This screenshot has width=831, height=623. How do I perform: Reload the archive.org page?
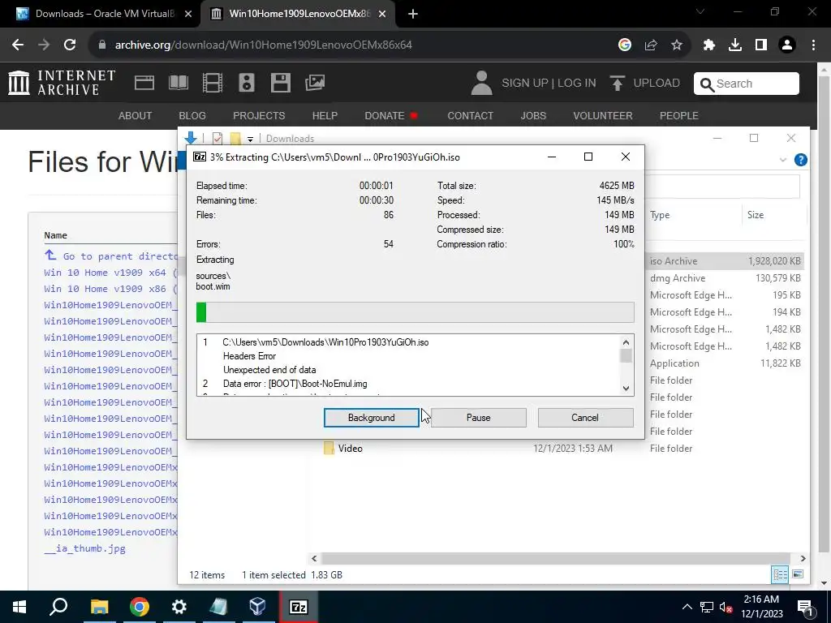tap(70, 45)
